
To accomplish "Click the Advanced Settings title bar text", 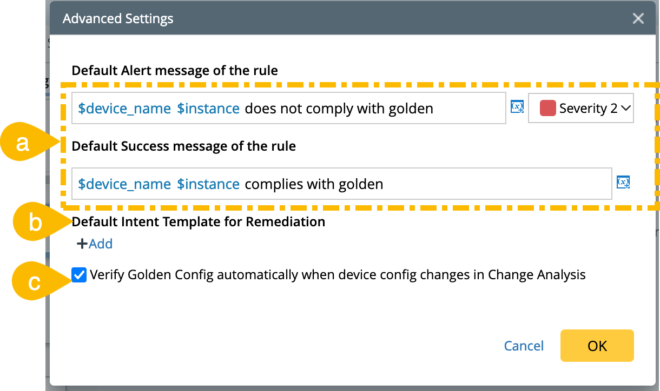I will (118, 19).
